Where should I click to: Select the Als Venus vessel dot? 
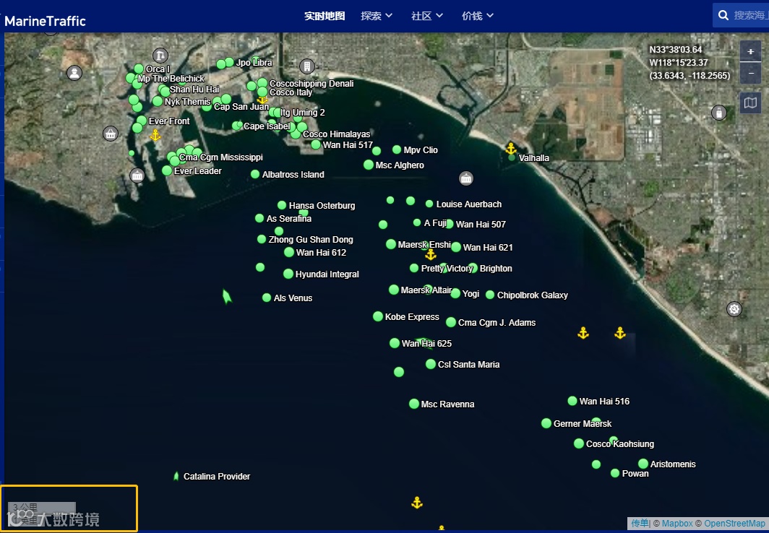tap(266, 298)
